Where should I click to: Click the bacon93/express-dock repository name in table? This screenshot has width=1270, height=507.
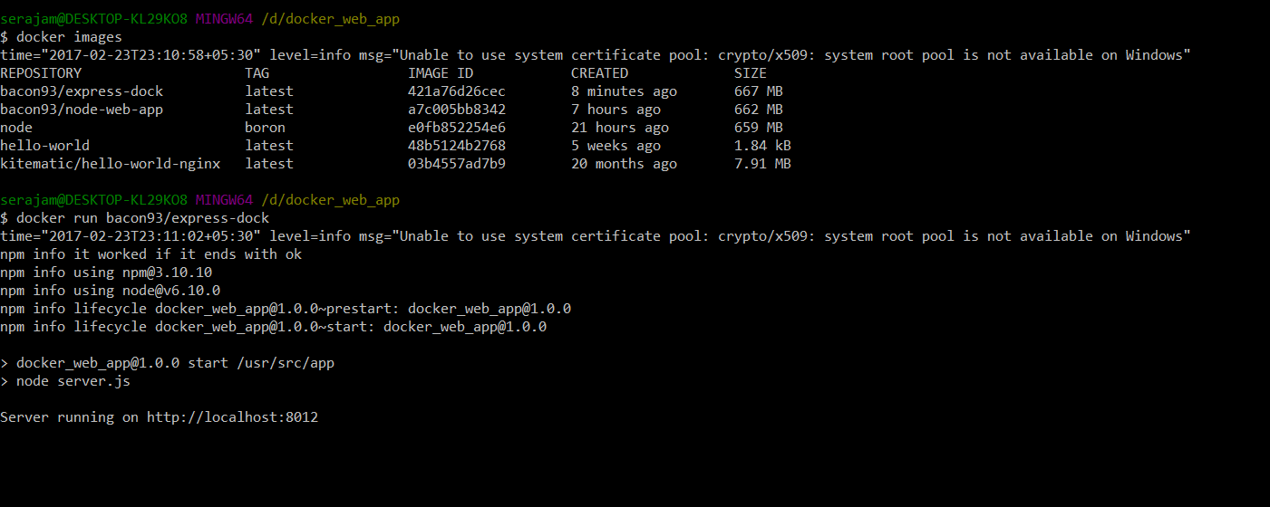(82, 91)
